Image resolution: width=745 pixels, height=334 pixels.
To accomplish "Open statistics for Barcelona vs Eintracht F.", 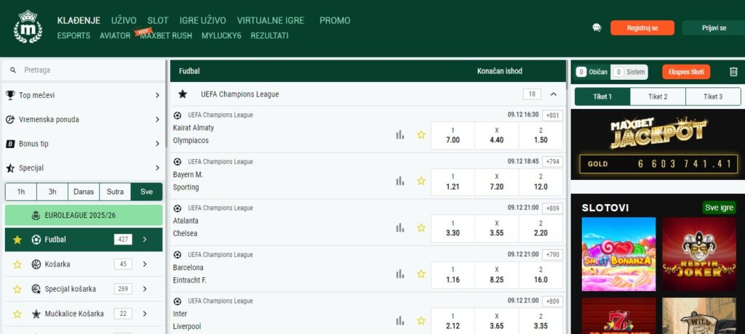I will (400, 274).
